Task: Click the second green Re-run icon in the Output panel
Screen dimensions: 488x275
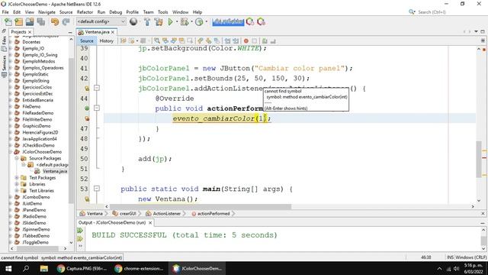Action: 80,239
